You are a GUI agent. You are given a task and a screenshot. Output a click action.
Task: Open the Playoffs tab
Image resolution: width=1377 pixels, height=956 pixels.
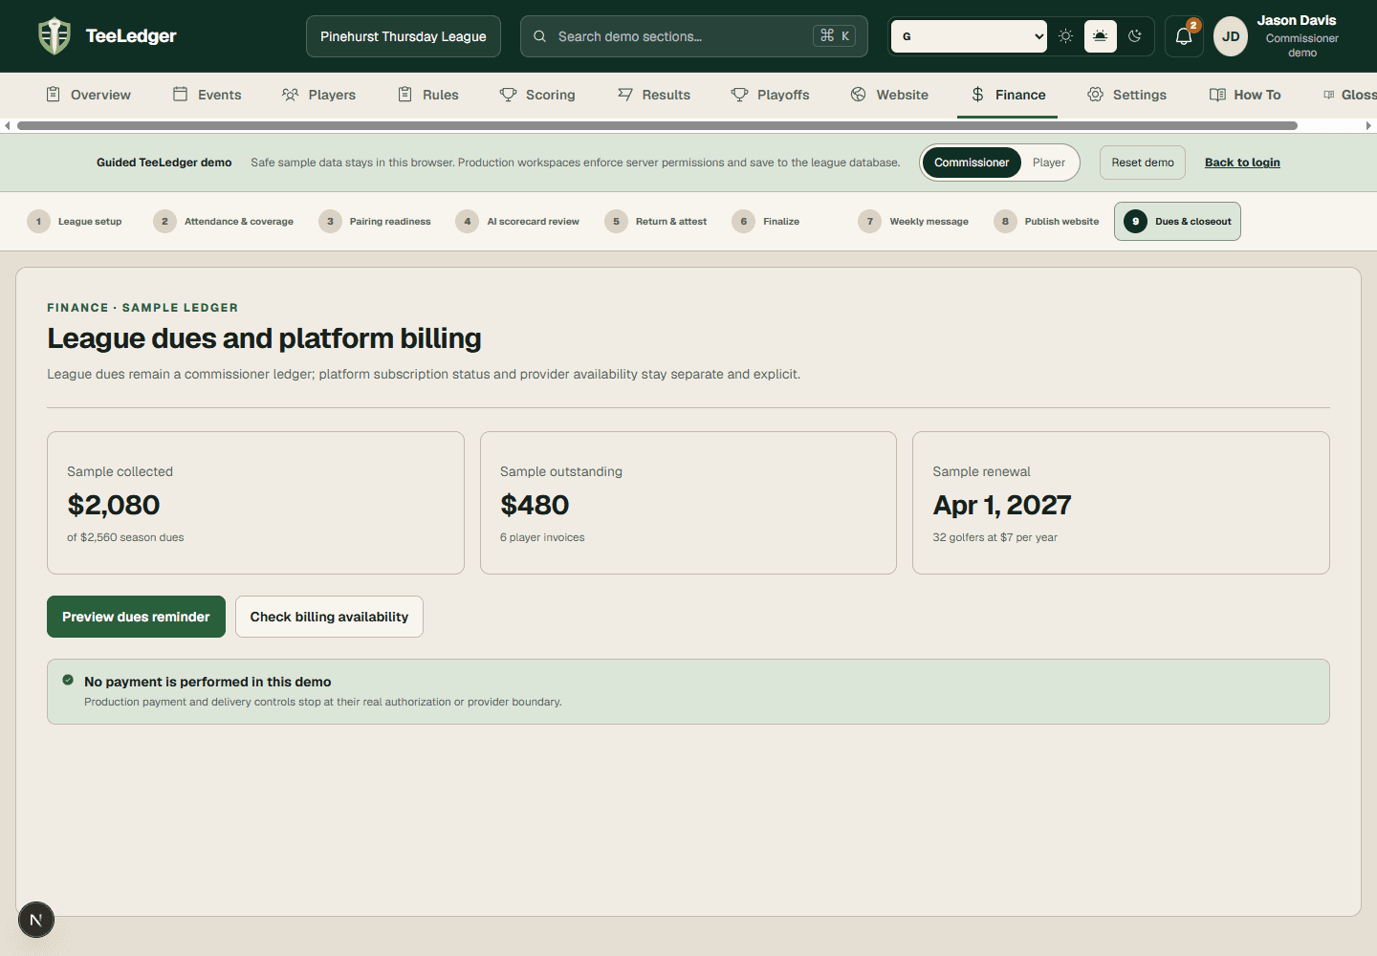tap(771, 95)
